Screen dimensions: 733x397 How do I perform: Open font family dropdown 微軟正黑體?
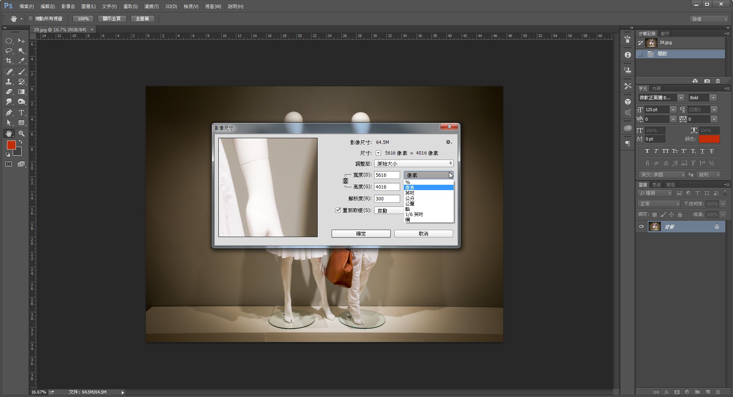tap(681, 98)
